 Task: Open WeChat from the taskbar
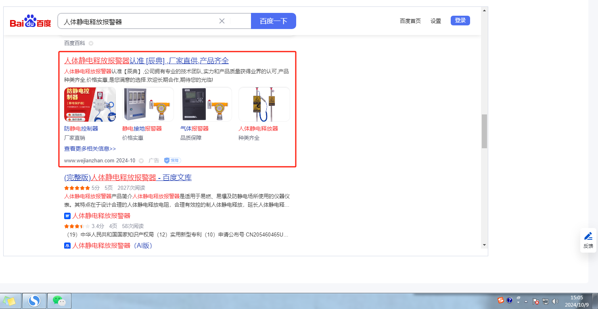pyautogui.click(x=59, y=301)
